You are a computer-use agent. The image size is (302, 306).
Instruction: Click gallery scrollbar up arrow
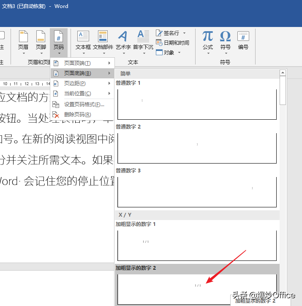coord(283,73)
